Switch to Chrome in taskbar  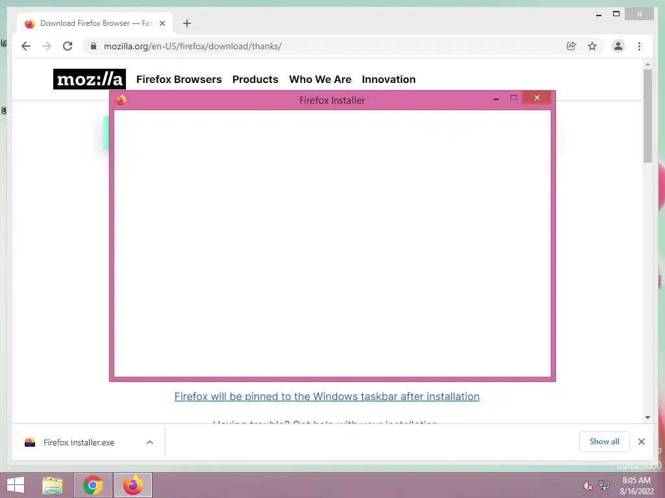click(92, 485)
